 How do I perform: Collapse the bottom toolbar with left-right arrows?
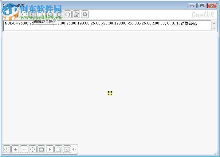(x=74, y=149)
